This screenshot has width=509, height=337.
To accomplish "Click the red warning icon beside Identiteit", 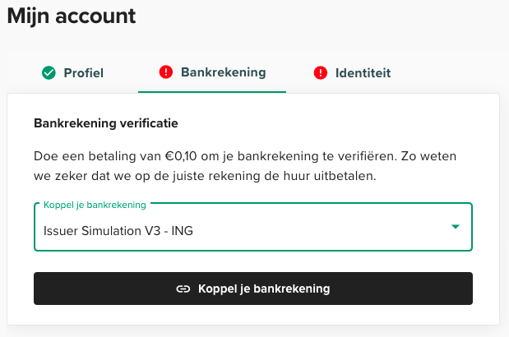I will pyautogui.click(x=321, y=72).
